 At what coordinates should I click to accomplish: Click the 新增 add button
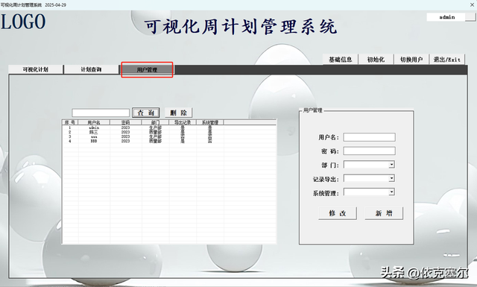coord(384,213)
